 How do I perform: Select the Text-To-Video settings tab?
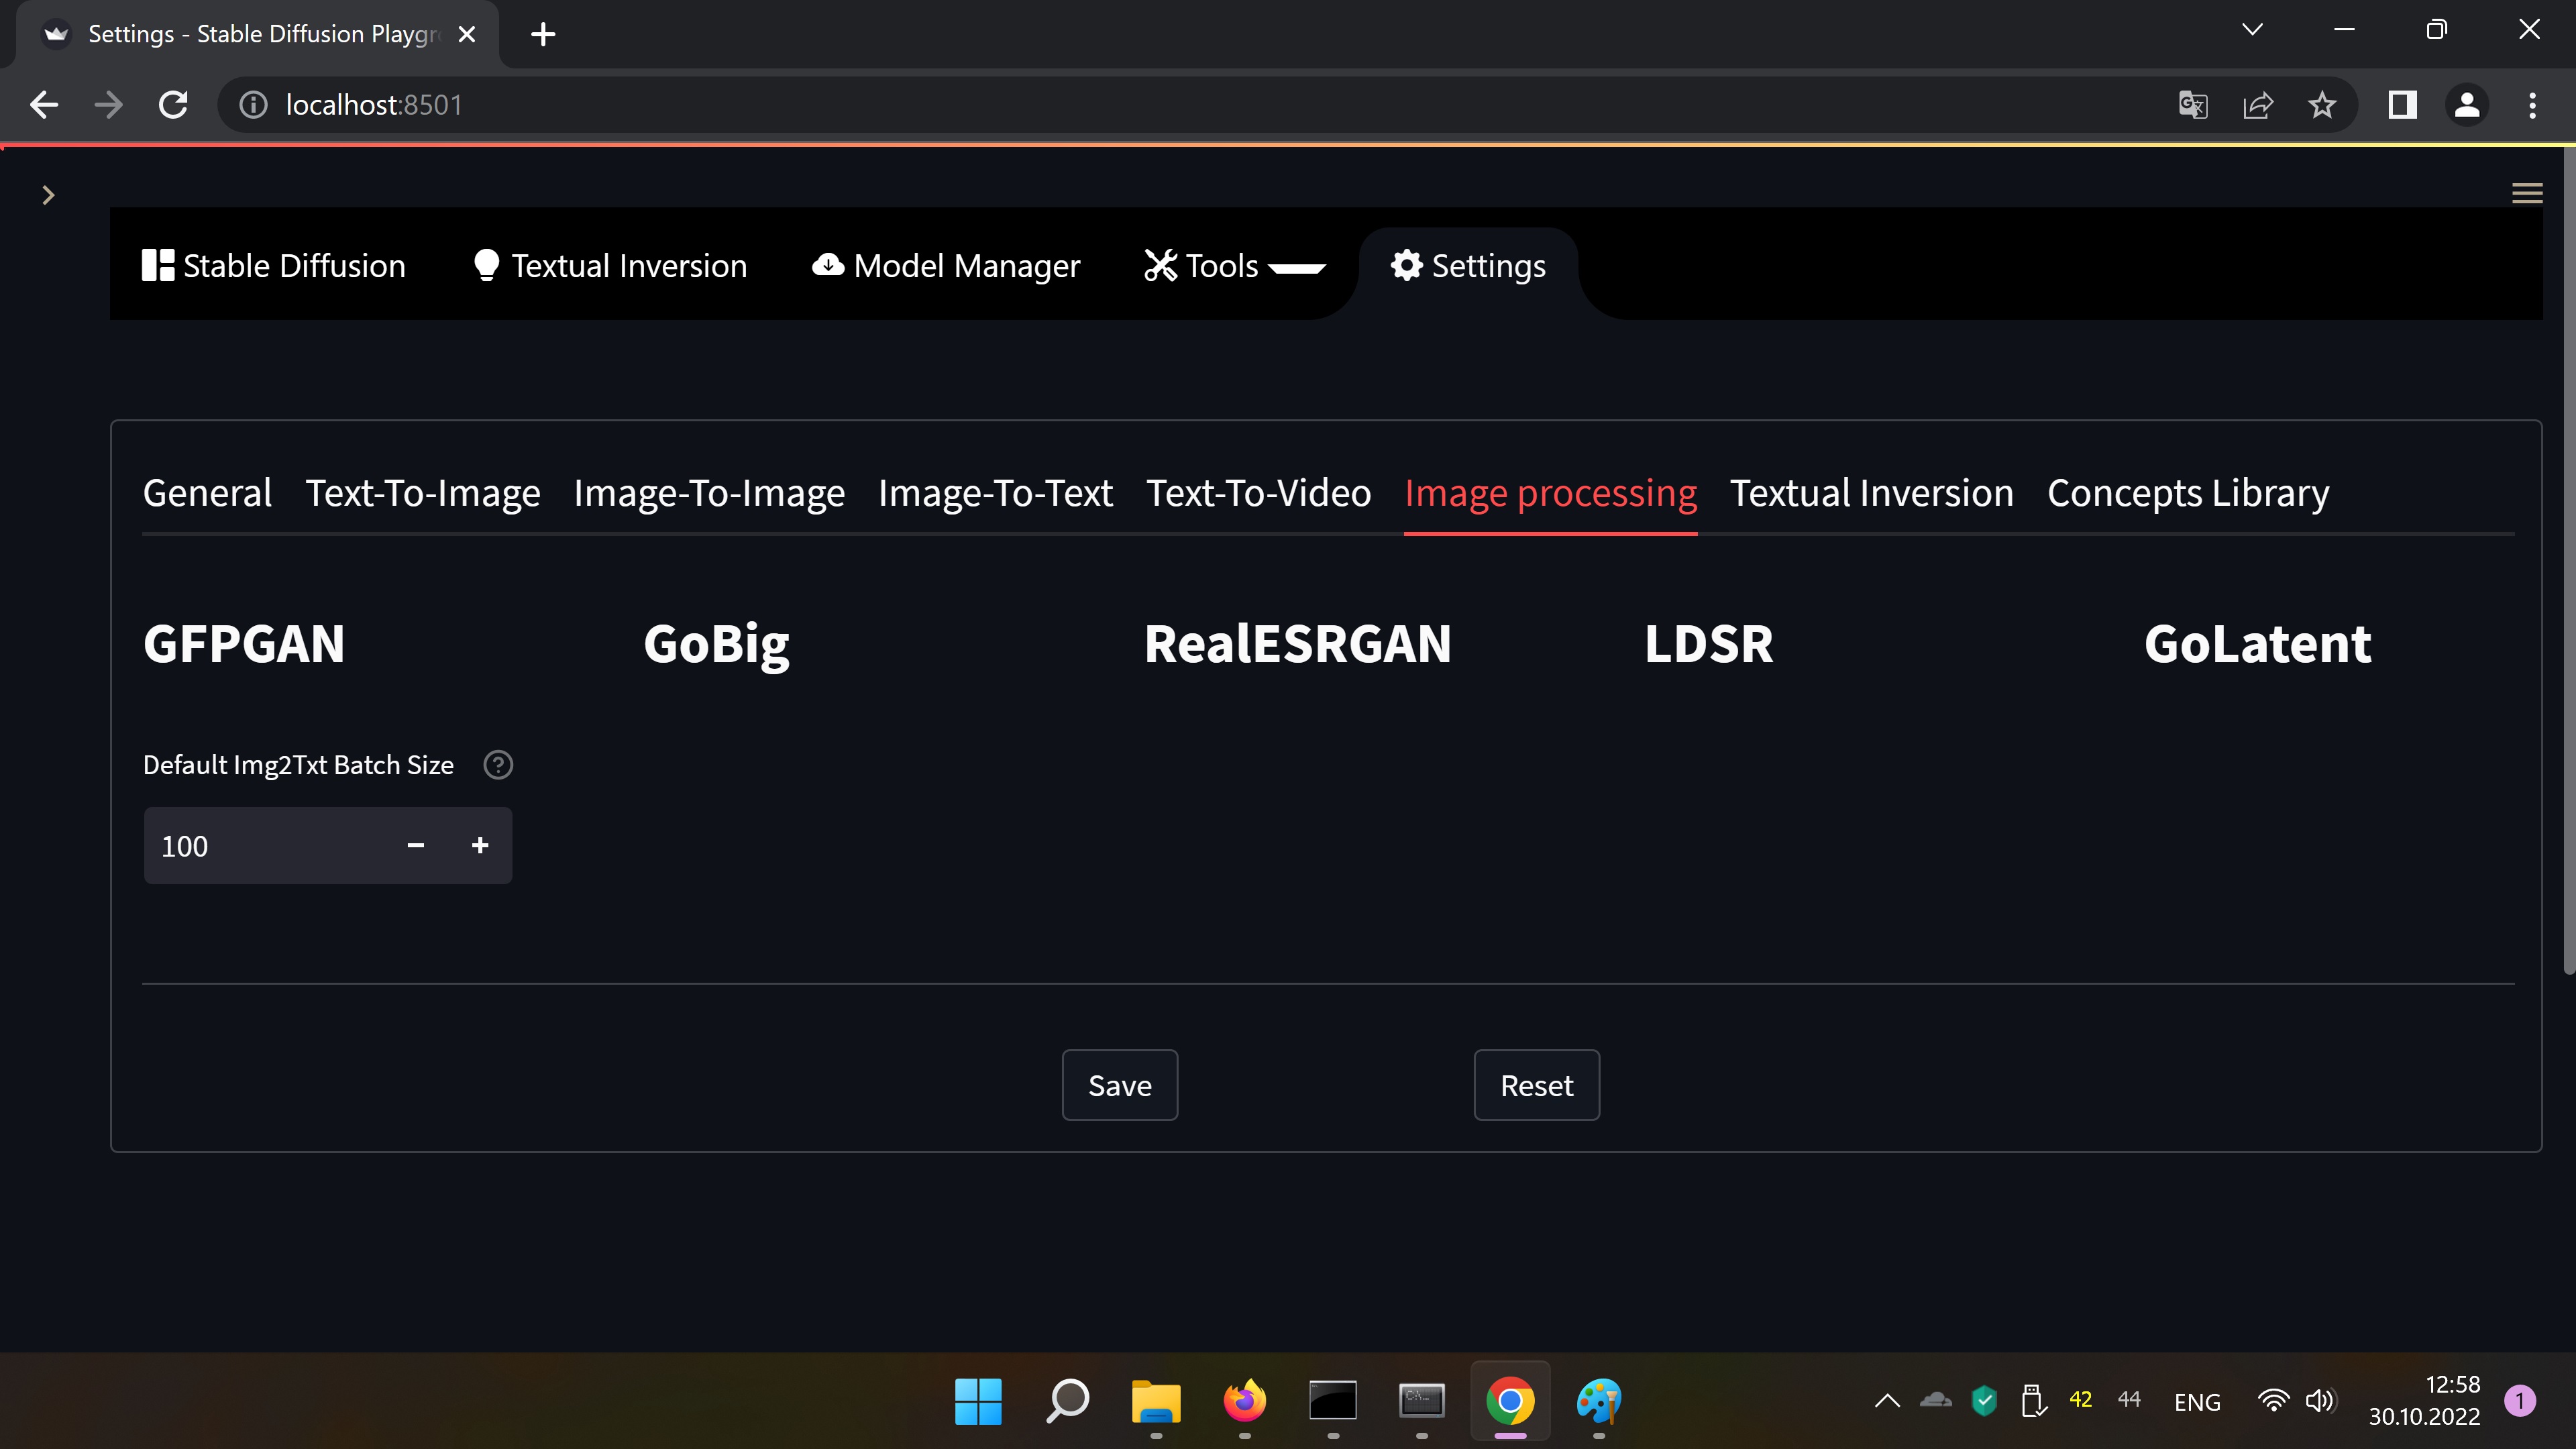click(1258, 492)
